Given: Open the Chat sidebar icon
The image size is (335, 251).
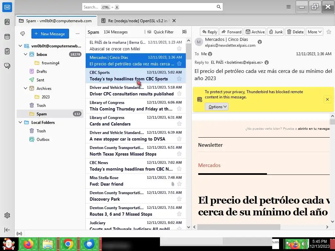Looking at the screenshot, I should pyautogui.click(x=7, y=66).
